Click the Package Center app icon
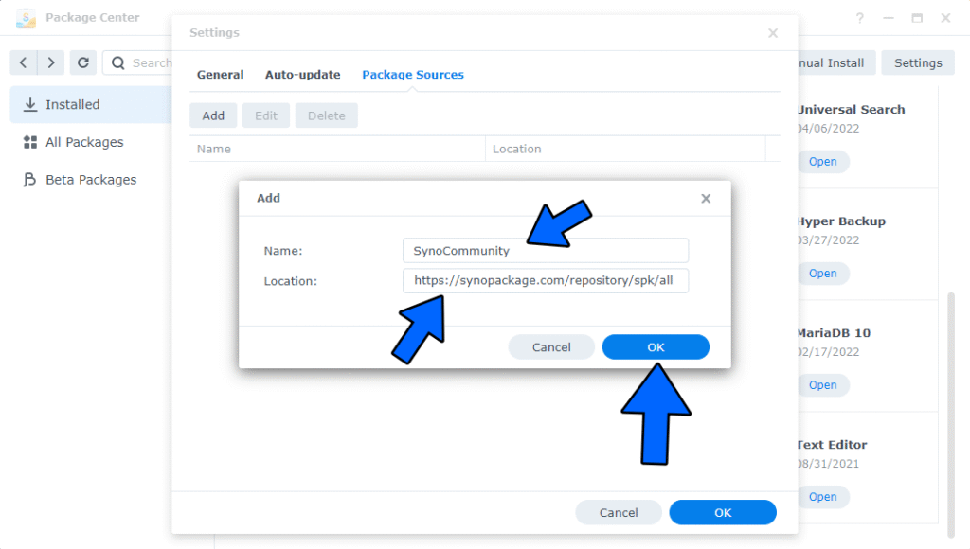The height and width of the screenshot is (549, 970). [27, 17]
